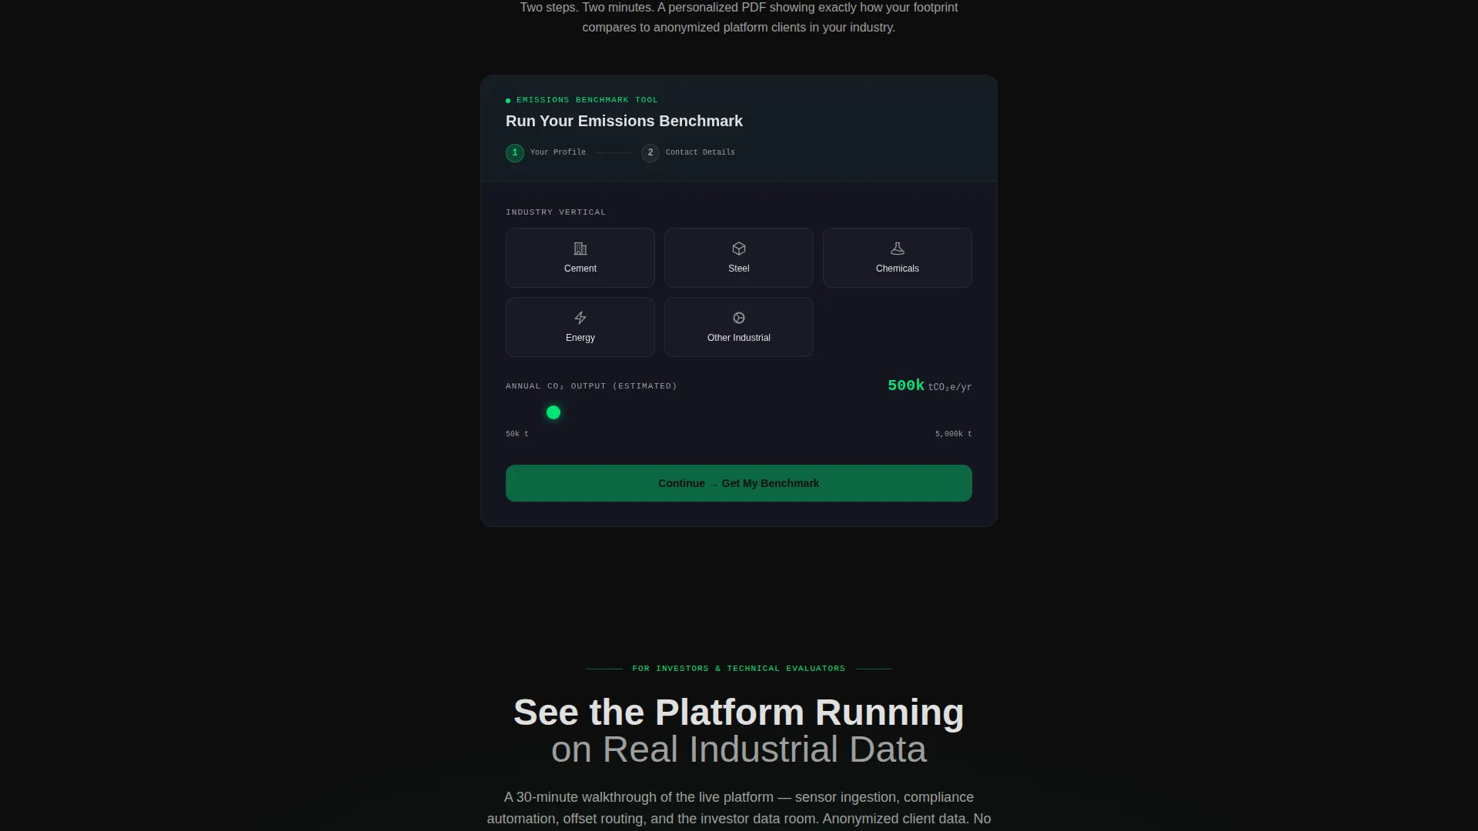Click the Energy lightning bolt icon
The image size is (1478, 831).
coord(580,318)
